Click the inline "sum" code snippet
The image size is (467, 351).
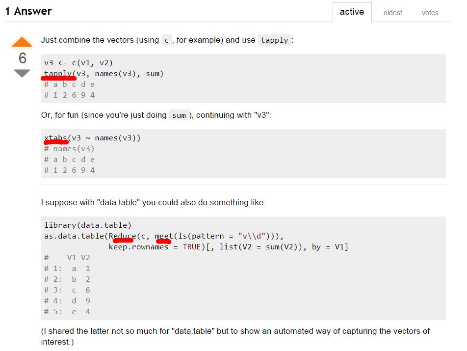pos(179,115)
